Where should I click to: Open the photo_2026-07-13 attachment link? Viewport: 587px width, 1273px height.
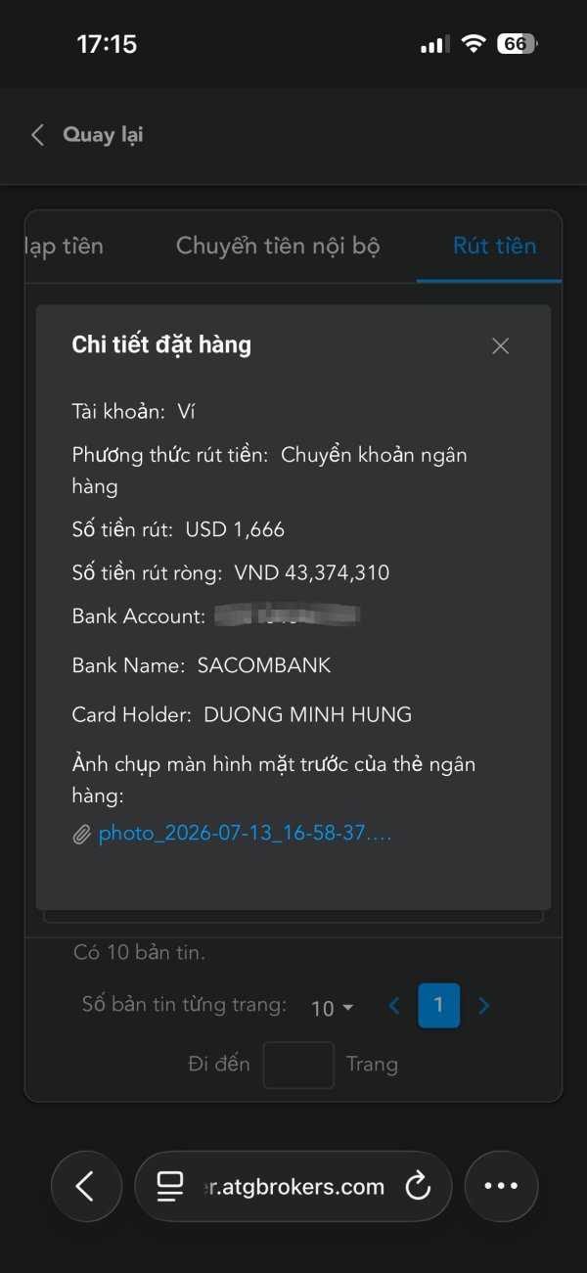click(245, 834)
